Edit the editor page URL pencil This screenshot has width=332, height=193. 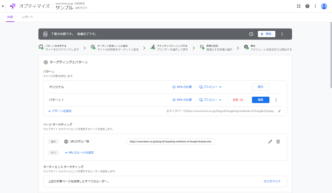[279, 111]
